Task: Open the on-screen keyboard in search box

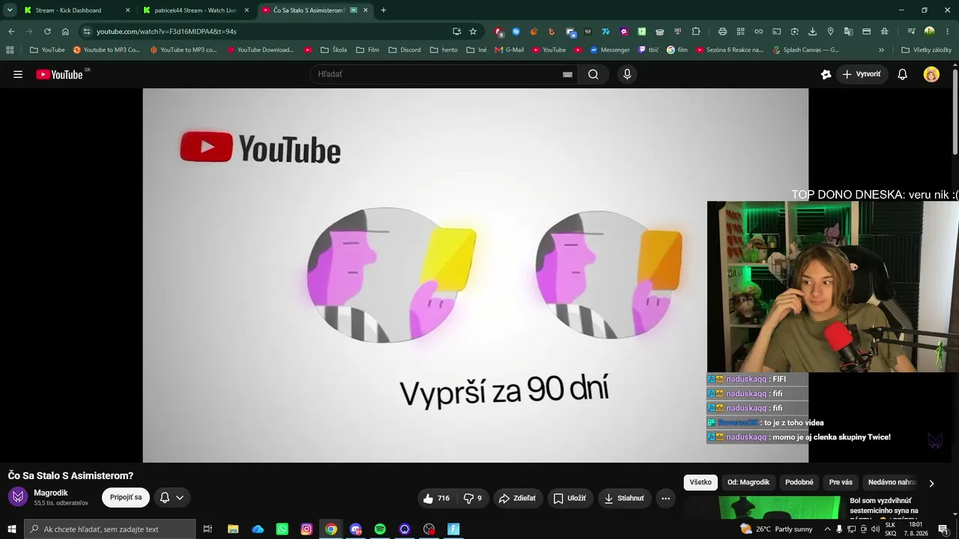Action: click(x=567, y=74)
